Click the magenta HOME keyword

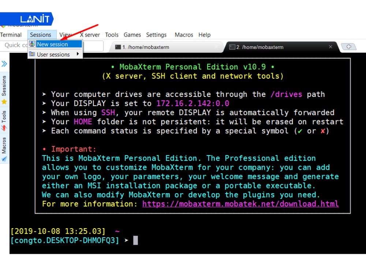click(x=83, y=121)
